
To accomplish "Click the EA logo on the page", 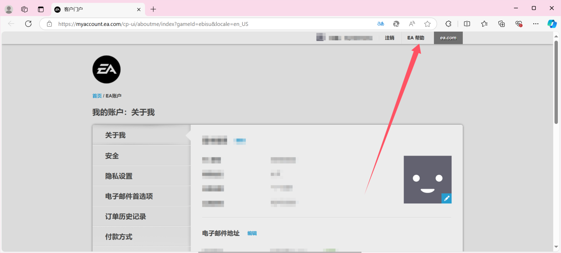I will pos(106,69).
